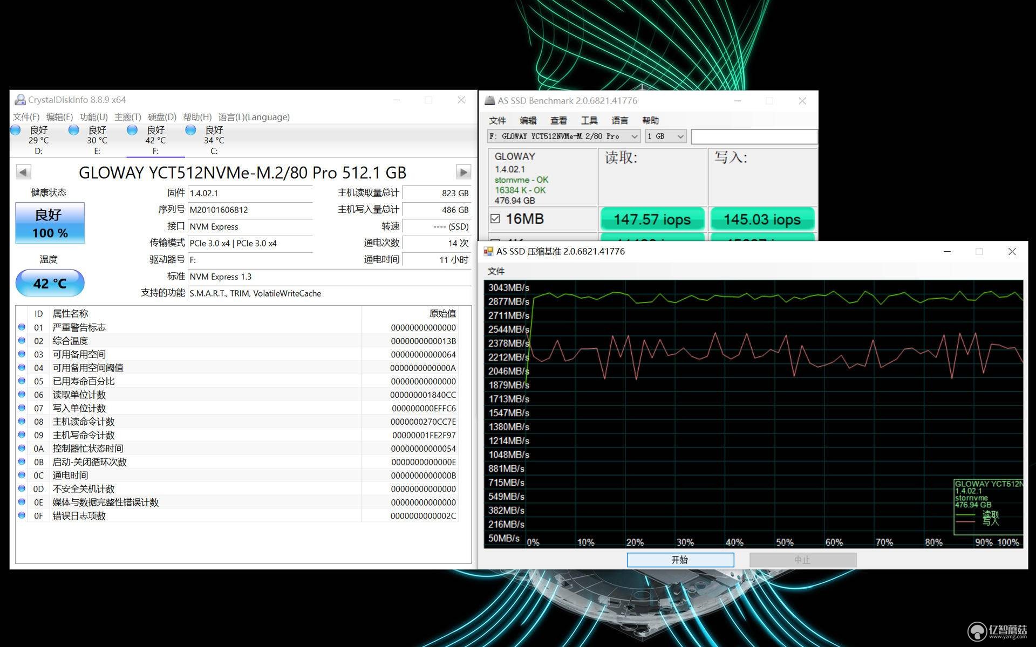Open 文件 menu in AS SSD Benchmark
The image size is (1036, 647).
497,120
